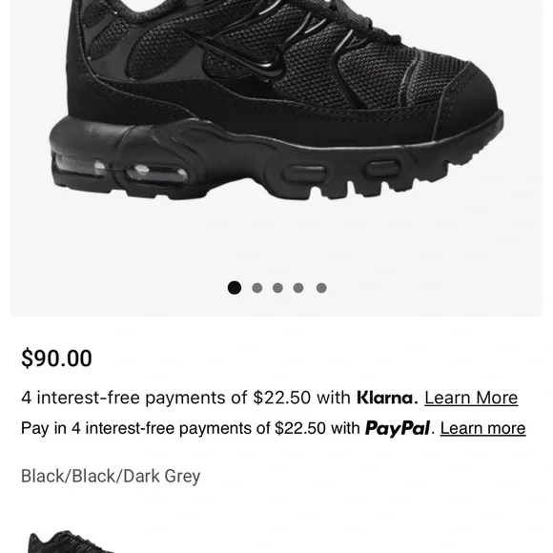Go to the fourth carousel dot

click(x=298, y=288)
